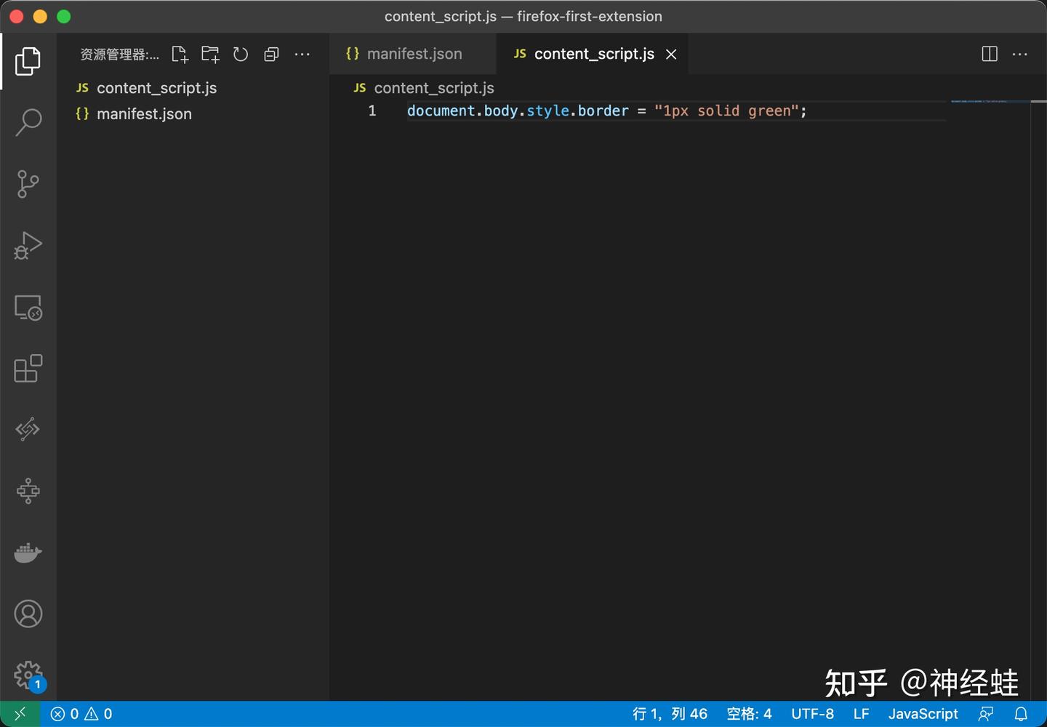This screenshot has height=727, width=1047.
Task: Open the Manage gear settings menu
Action: (28, 675)
